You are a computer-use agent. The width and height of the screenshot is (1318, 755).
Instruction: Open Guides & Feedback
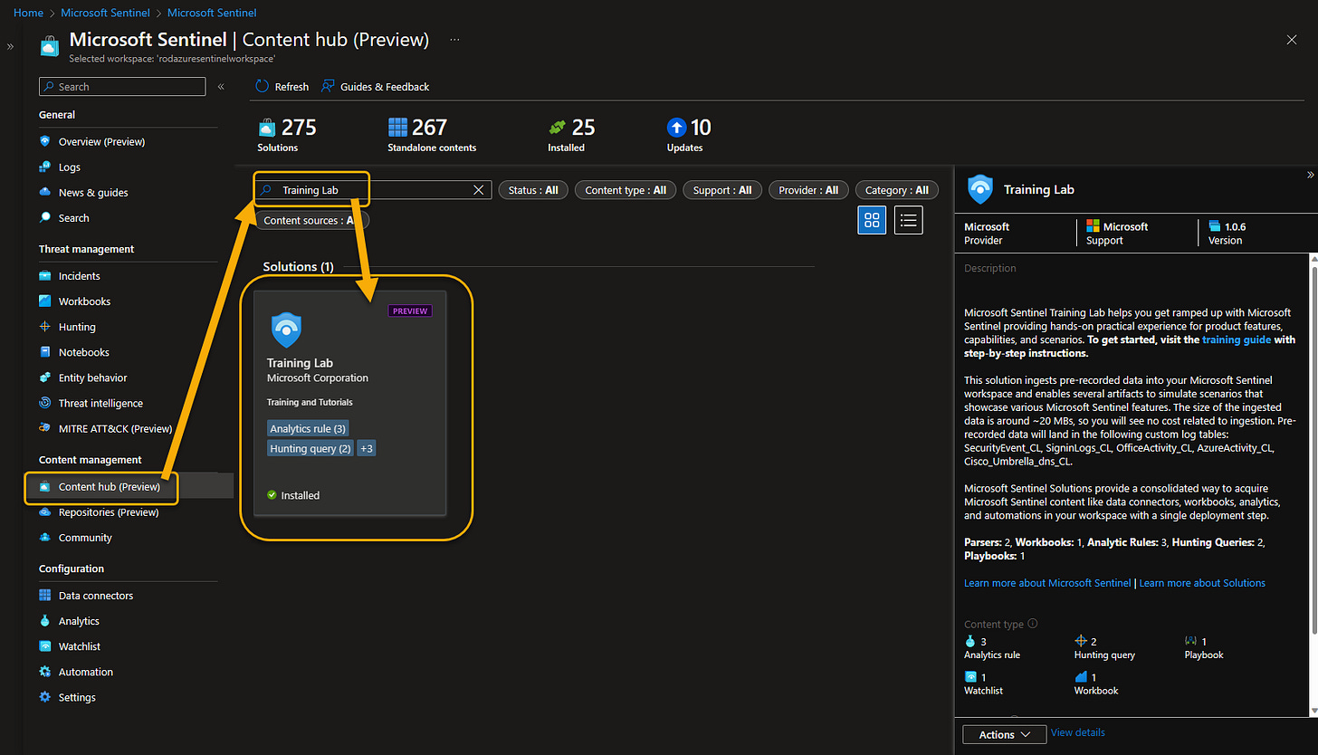click(x=375, y=86)
